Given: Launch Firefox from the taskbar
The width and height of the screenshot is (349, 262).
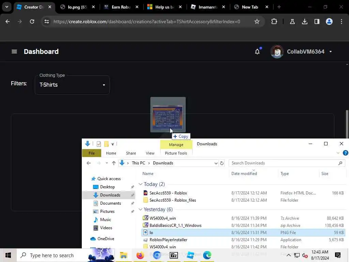Looking at the screenshot, I should (140, 255).
